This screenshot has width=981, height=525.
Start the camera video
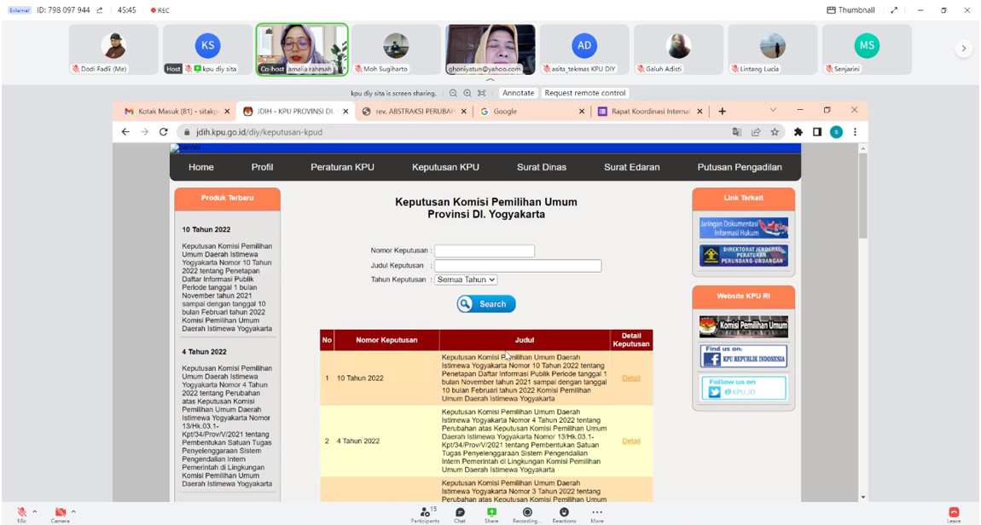pos(60,513)
